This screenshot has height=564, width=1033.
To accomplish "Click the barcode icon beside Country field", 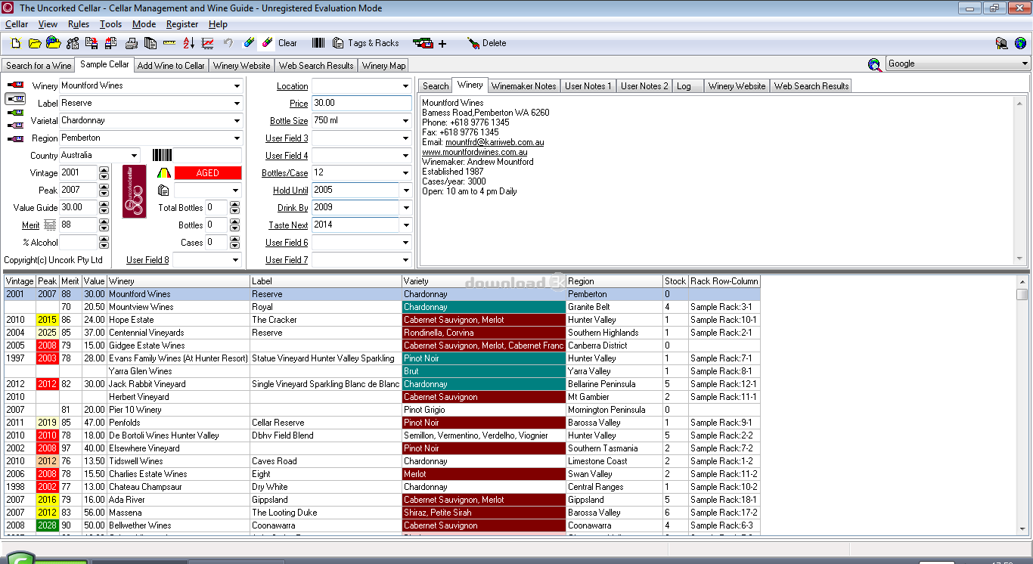I will [x=162, y=155].
